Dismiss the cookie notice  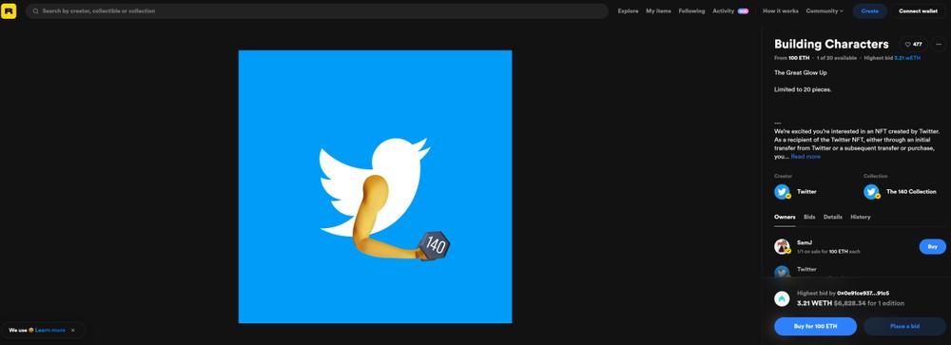point(73,331)
